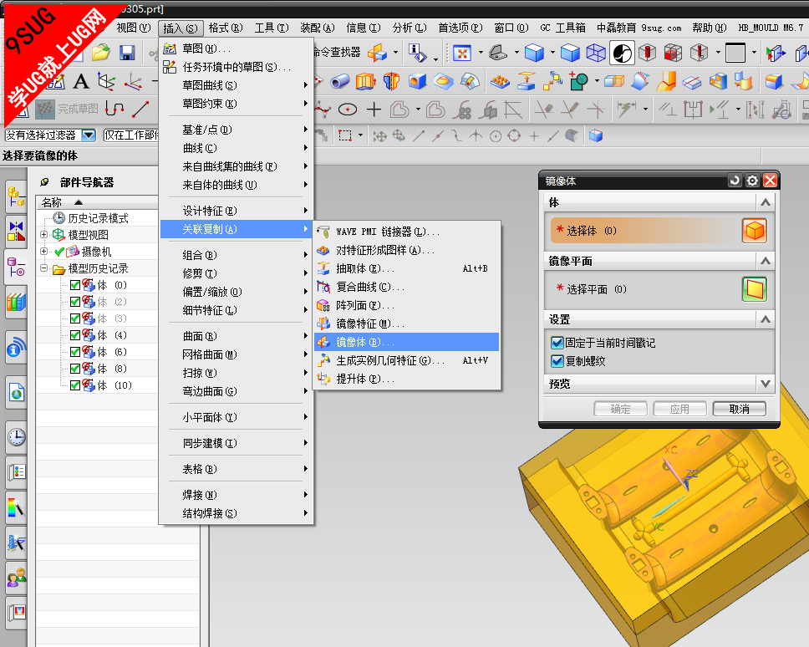809x647 pixels.
Task: Open the 插入 menu
Action: [x=181, y=28]
